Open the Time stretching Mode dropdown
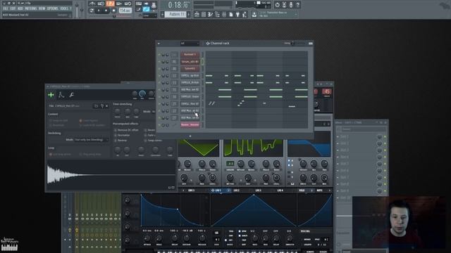 [x=154, y=111]
